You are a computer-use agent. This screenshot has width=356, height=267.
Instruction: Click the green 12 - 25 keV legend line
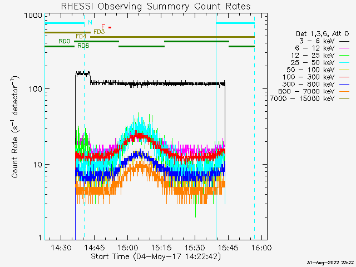[x=344, y=56]
